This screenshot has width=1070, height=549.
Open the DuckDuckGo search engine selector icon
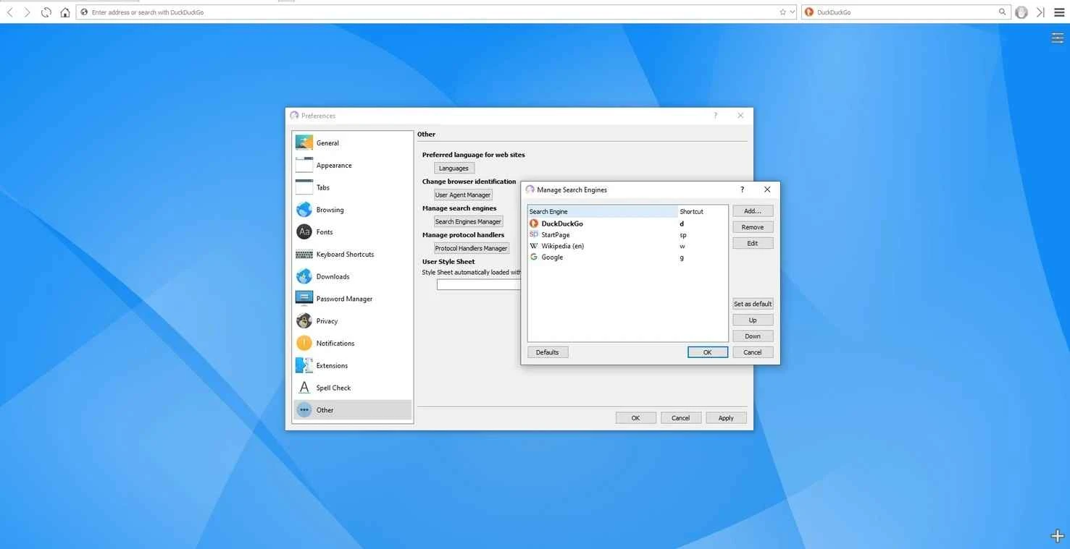(x=809, y=12)
